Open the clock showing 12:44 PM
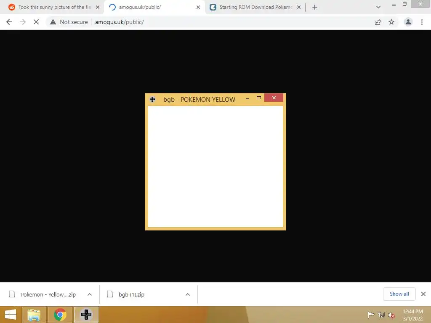This screenshot has height=323, width=431. [412, 315]
